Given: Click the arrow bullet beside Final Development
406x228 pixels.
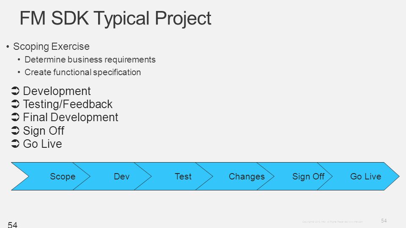Looking at the screenshot, I should point(15,117).
